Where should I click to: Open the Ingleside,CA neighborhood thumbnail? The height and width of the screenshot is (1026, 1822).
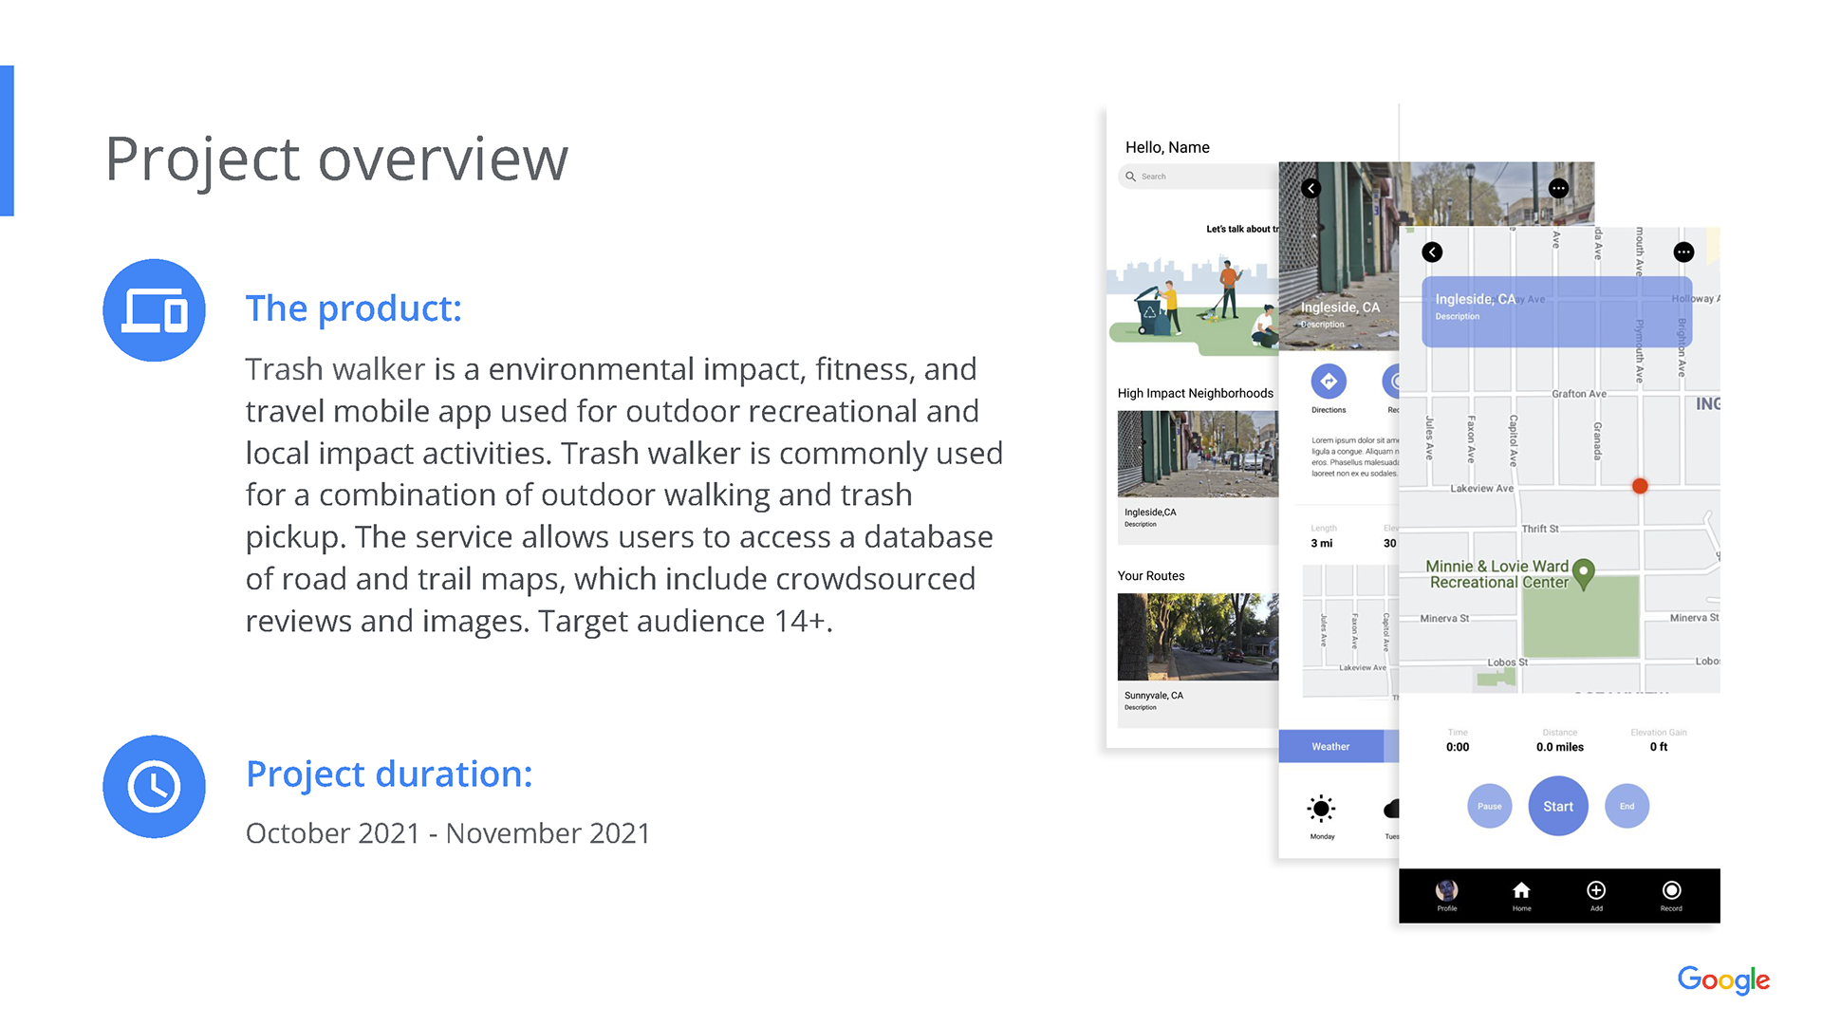click(1198, 455)
